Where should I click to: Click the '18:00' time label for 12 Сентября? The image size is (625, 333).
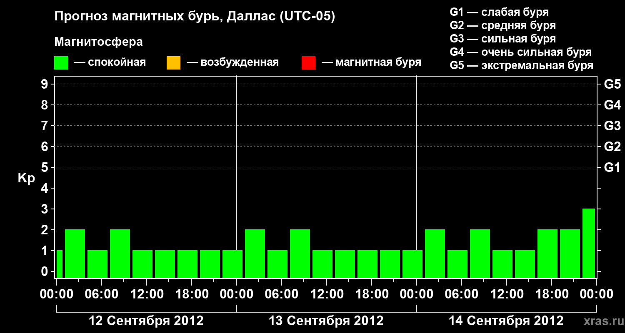coord(191,294)
